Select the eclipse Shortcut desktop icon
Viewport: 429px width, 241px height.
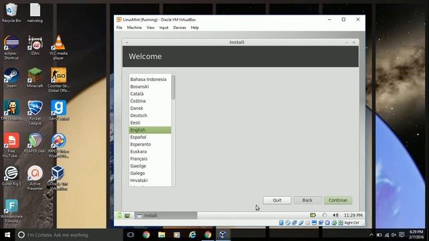pos(11,48)
